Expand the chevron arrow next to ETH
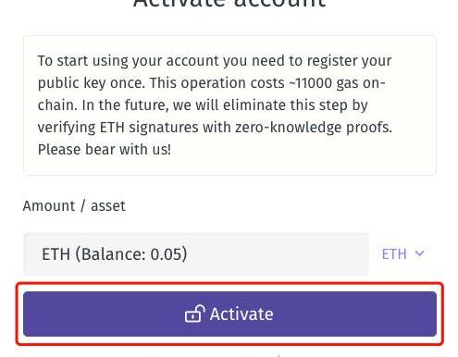Viewport: 458px width, 357px height. (419, 253)
